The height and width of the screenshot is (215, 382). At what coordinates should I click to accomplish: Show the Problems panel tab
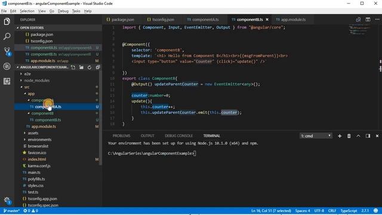121,136
